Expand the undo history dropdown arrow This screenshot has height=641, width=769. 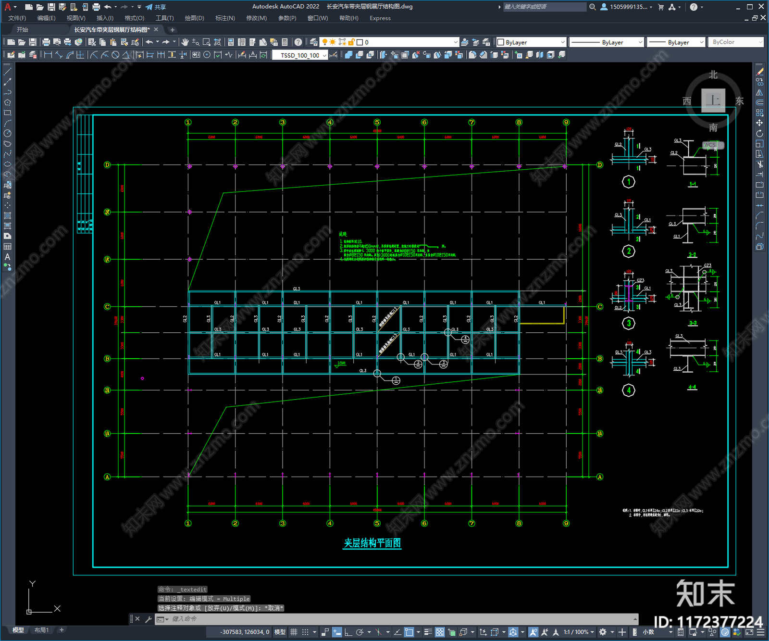pyautogui.click(x=157, y=42)
